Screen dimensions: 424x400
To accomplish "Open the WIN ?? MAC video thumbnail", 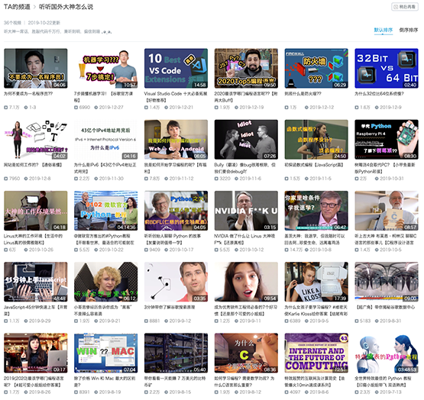I will click(x=105, y=353).
